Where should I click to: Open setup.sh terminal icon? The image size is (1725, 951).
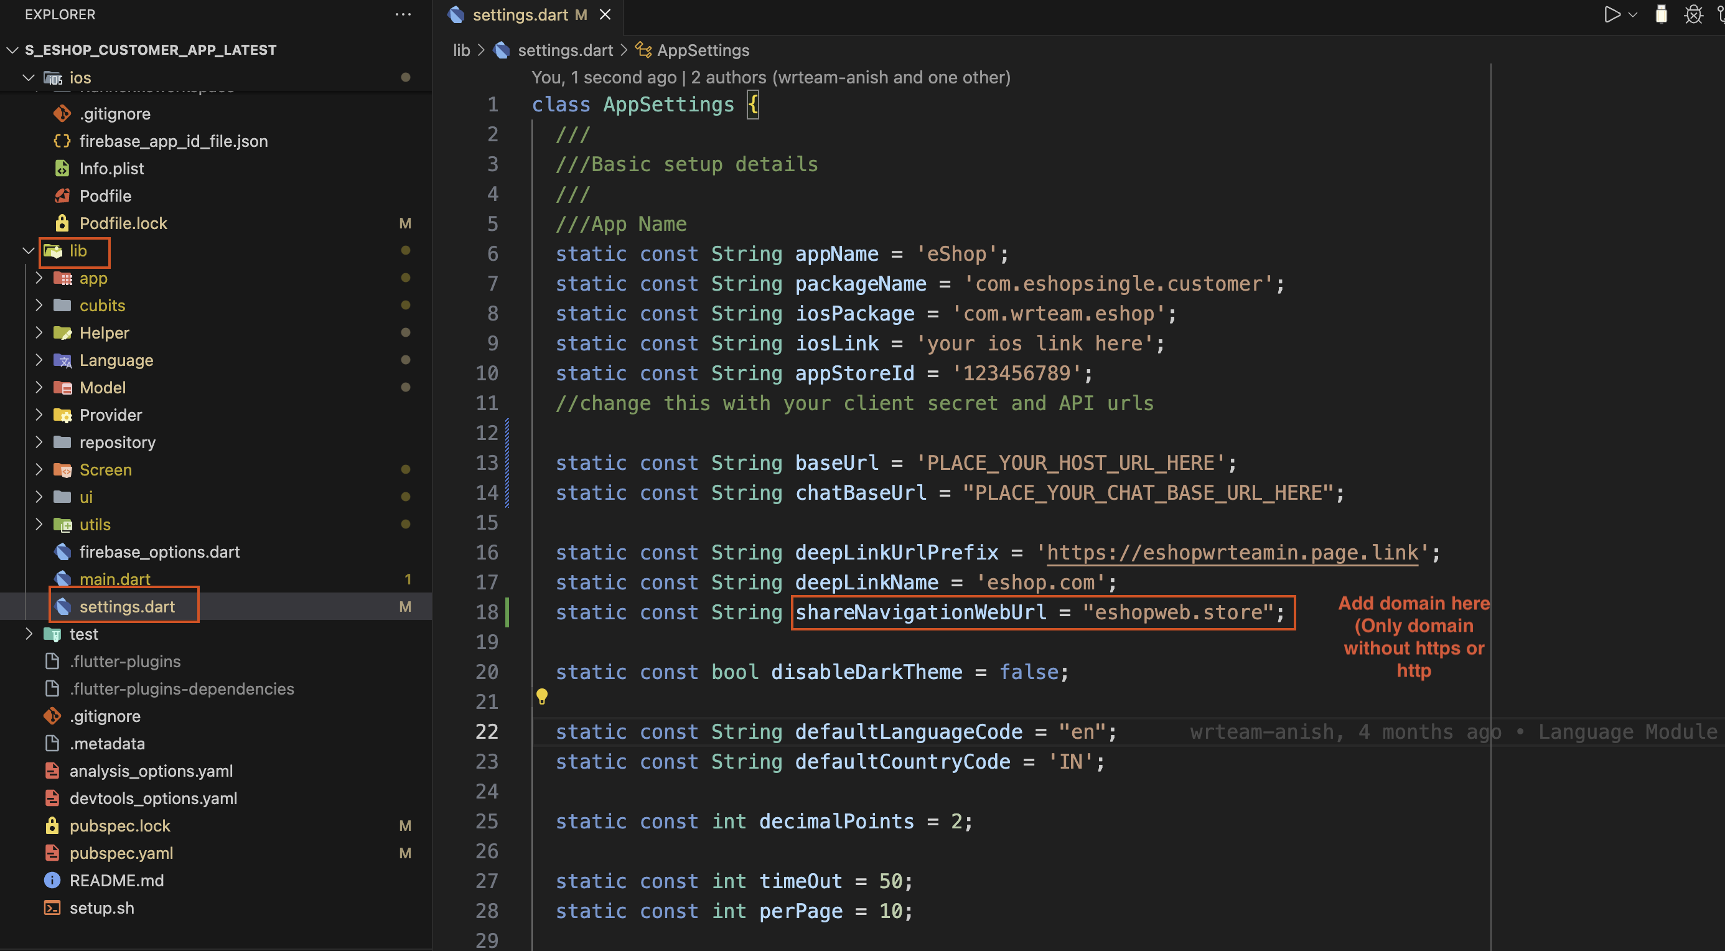[52, 908]
